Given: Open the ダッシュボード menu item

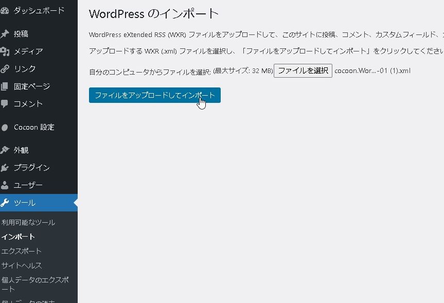Looking at the screenshot, I should pos(39,10).
